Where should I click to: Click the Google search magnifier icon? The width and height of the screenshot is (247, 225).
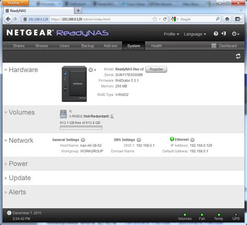[x=217, y=19]
